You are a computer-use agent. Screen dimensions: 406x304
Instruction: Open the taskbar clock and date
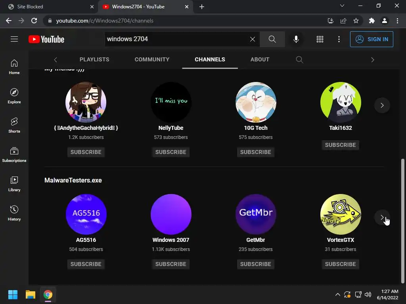point(388,294)
